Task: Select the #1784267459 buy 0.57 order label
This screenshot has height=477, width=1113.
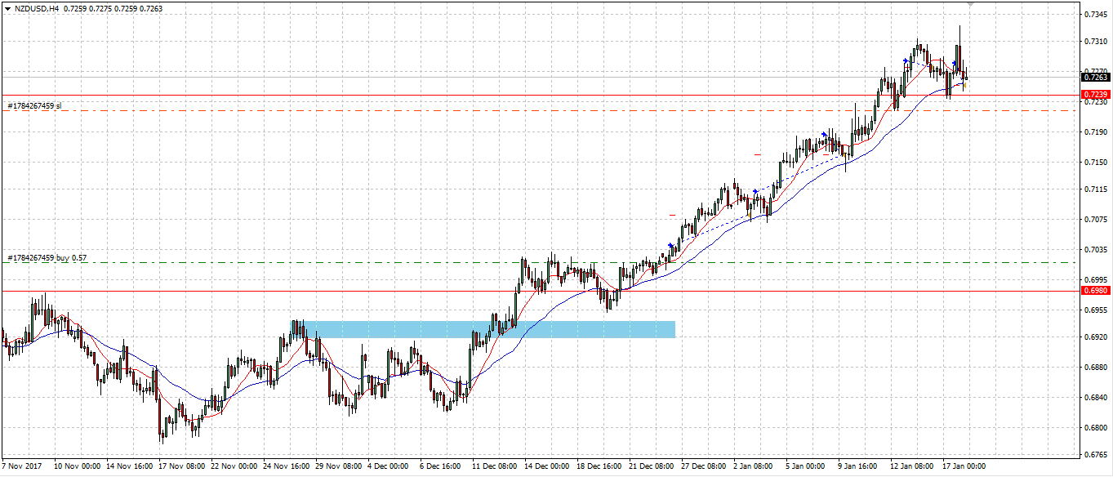Action: tap(47, 258)
